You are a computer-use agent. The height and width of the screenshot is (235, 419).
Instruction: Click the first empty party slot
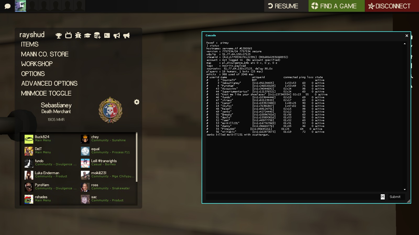tap(32, 6)
